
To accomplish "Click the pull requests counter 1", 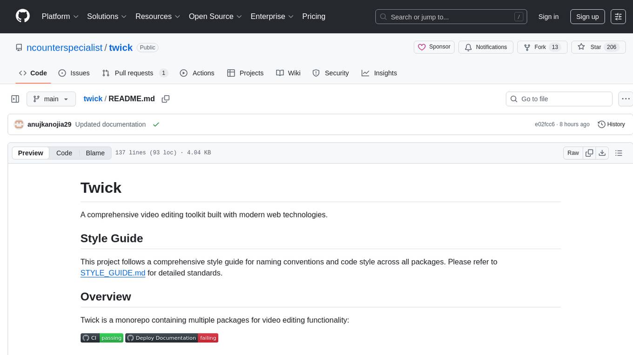I will coord(163,73).
